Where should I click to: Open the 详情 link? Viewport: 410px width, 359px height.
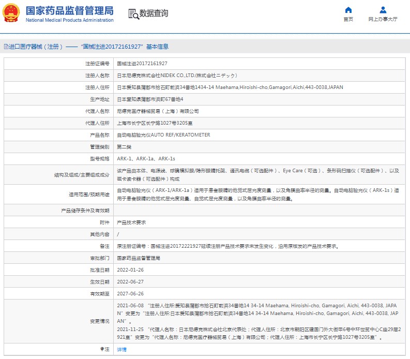[122, 349]
